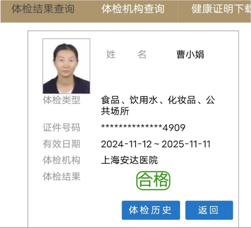This screenshot has width=251, height=228.
Task: Open the 体检结果查询 tab
Action: (43, 9)
